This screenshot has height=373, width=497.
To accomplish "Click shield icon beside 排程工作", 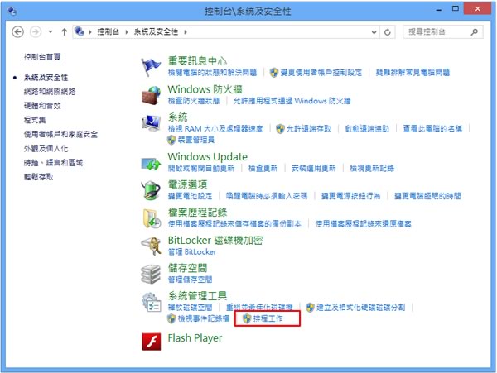I will point(247,318).
